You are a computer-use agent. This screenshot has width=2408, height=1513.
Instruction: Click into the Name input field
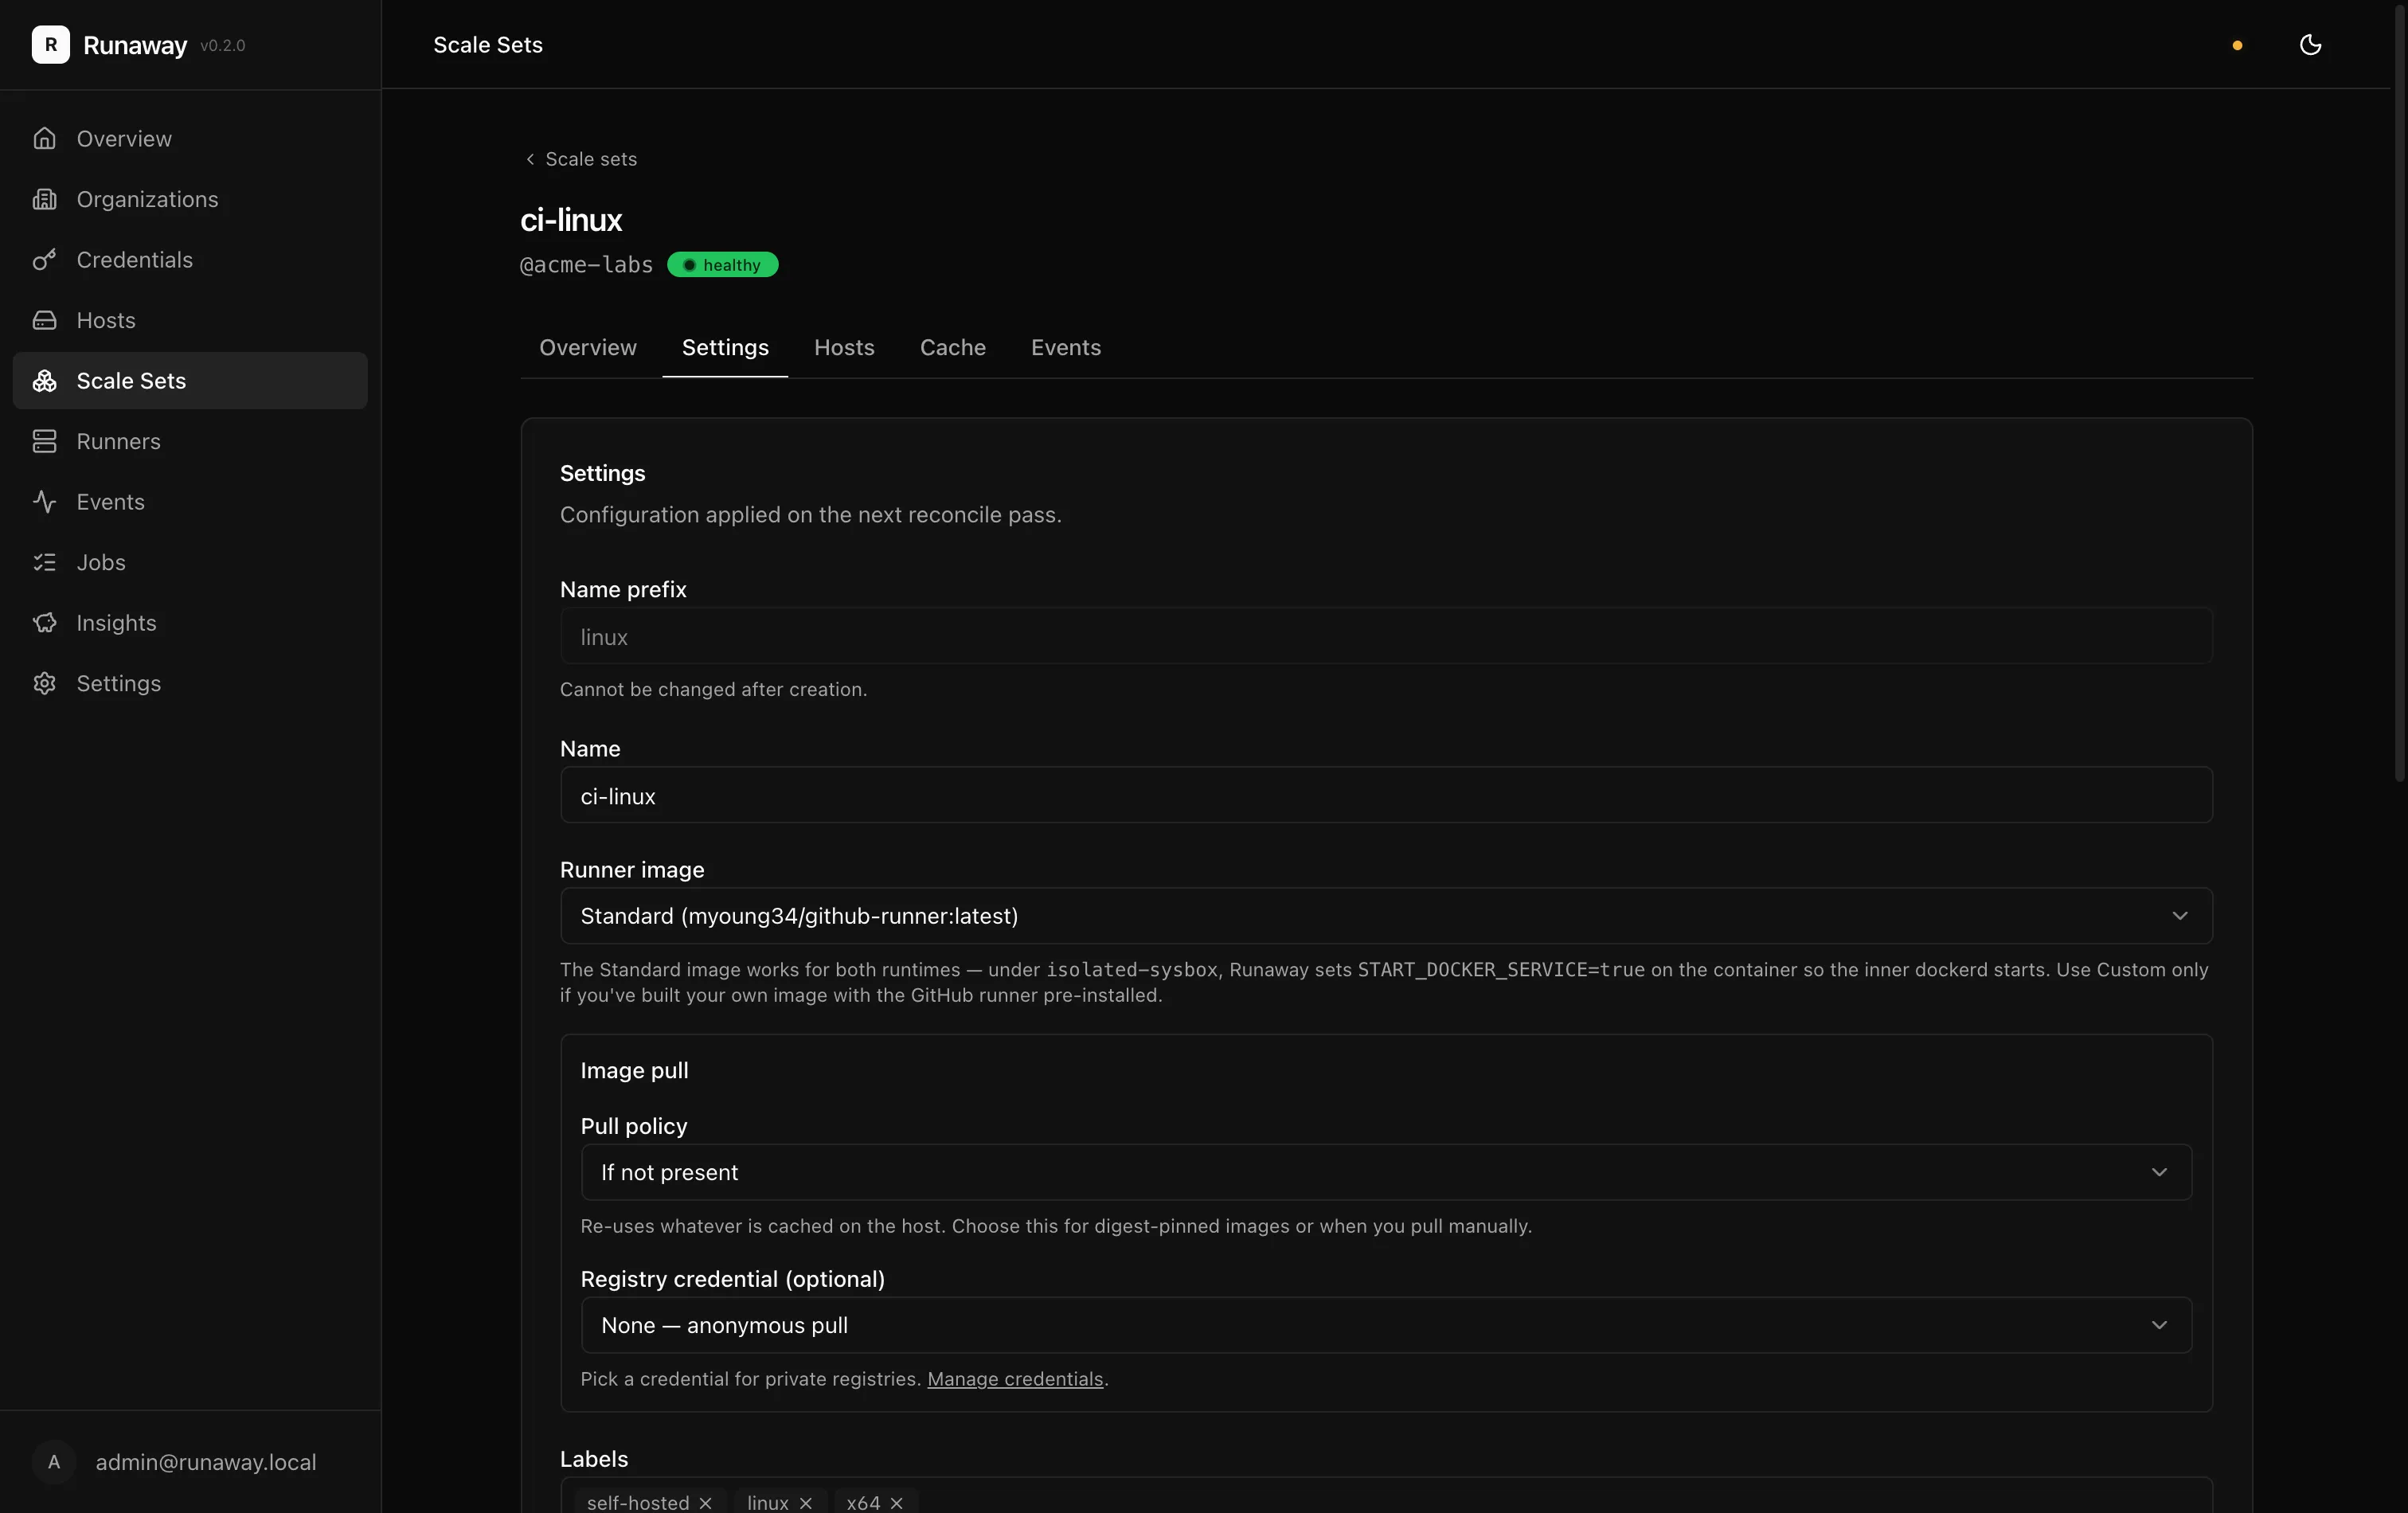[x=1386, y=796]
